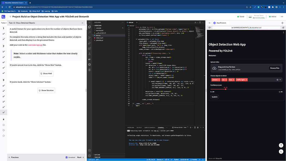This screenshot has height=161, width=286.
Task: Switch to the PROBLEMS tab
Action: (x=130, y=128)
